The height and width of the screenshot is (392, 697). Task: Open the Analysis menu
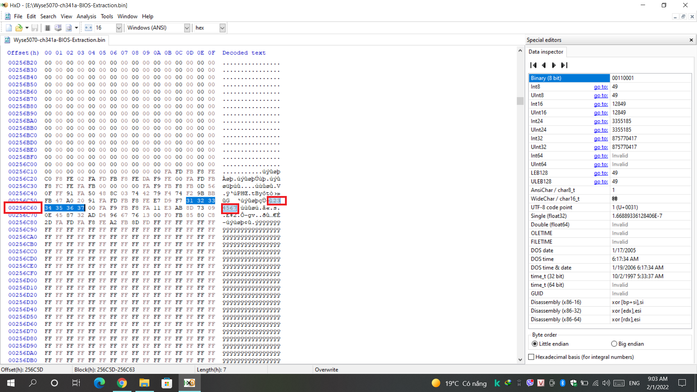(x=86, y=16)
